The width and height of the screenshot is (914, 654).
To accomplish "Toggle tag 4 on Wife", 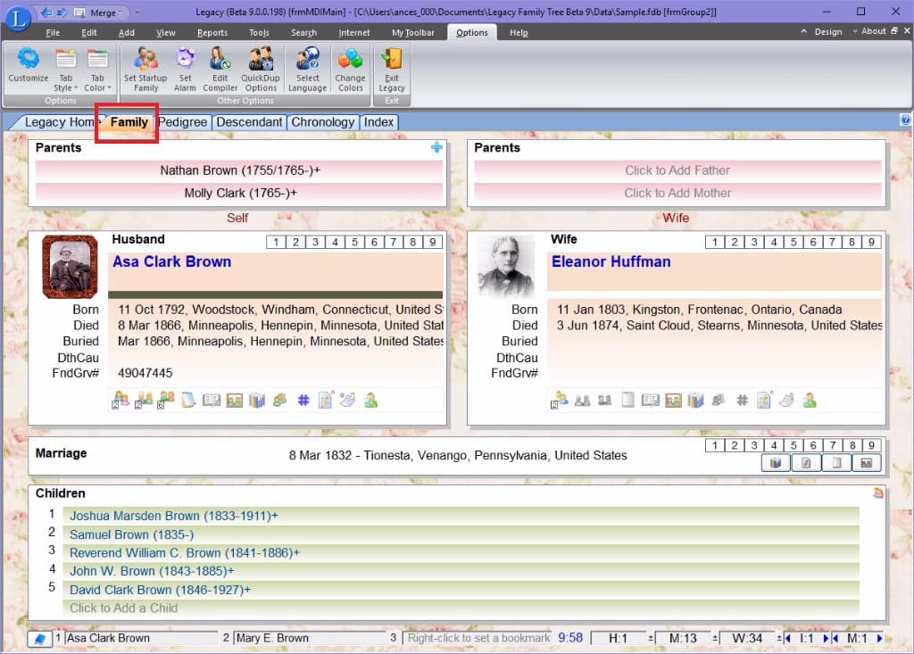I will point(774,242).
